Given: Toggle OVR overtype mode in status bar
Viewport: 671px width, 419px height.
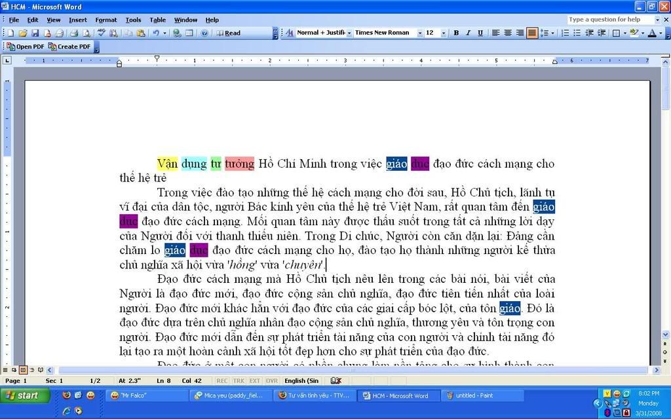Looking at the screenshot, I should [271, 380].
